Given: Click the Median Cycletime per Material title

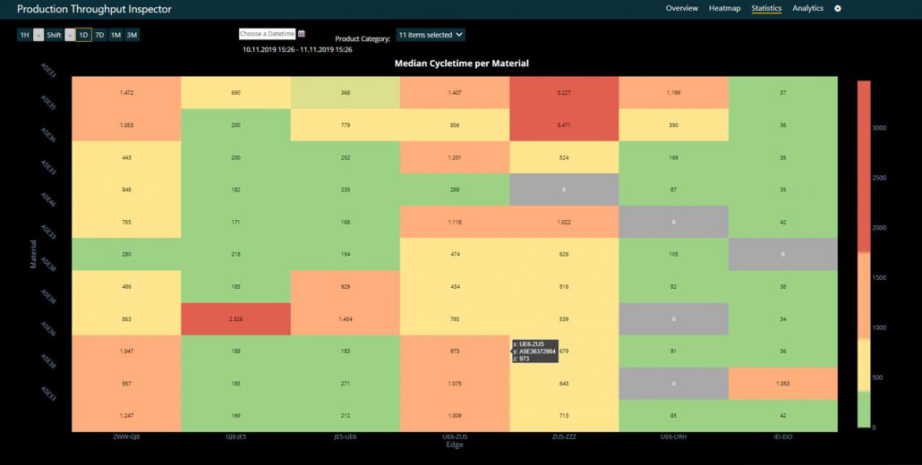Looking at the screenshot, I should pos(462,63).
